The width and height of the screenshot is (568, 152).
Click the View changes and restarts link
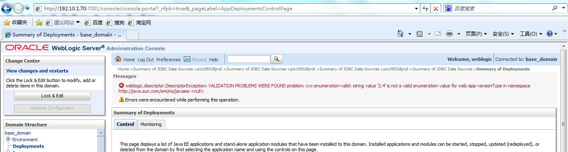(37, 71)
